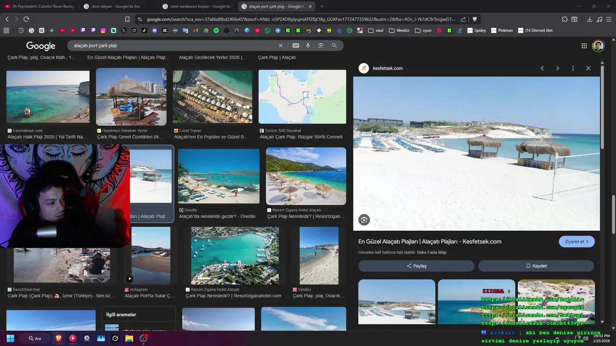Open the okul bookmarks folder

point(376,30)
